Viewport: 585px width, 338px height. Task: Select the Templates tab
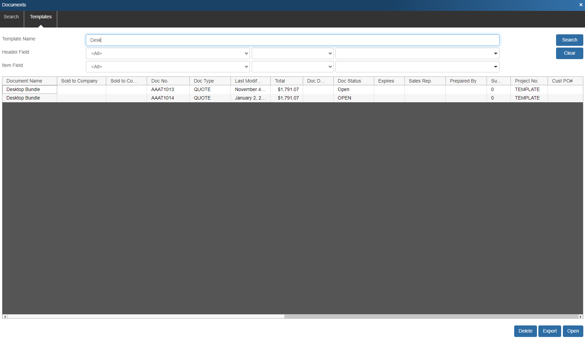click(x=41, y=17)
